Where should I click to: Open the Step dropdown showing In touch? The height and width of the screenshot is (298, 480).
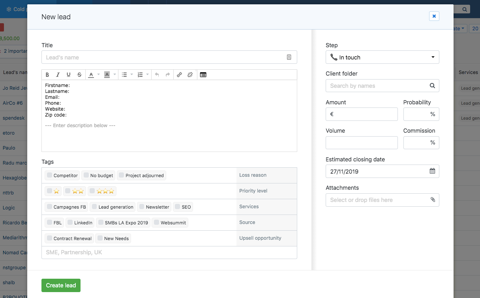[x=382, y=57]
